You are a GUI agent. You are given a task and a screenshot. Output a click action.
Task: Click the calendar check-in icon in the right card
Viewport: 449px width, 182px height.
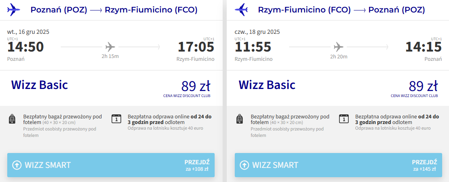(343, 119)
